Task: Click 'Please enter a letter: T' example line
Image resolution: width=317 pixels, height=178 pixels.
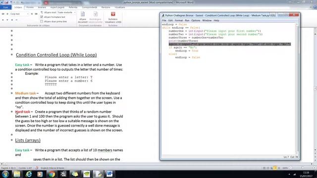Action: point(68,77)
